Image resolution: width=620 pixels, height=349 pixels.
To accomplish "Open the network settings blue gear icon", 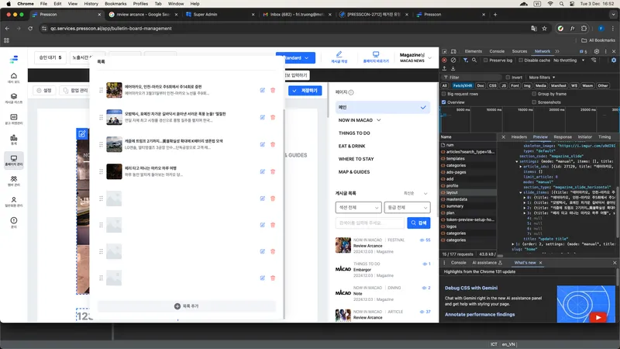I will tap(614, 60).
